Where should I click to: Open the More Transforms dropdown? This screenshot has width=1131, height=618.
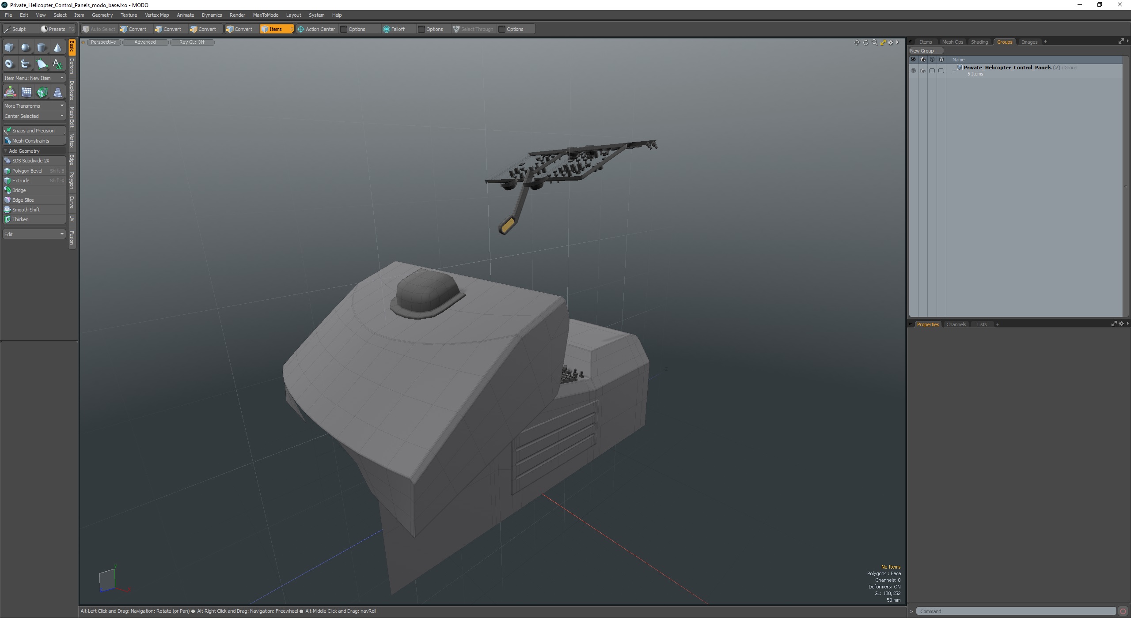34,106
